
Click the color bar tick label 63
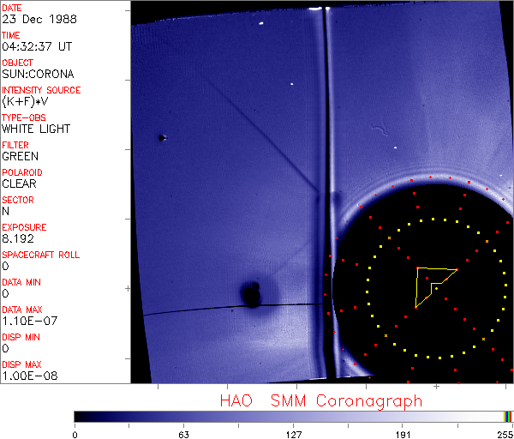click(183, 435)
